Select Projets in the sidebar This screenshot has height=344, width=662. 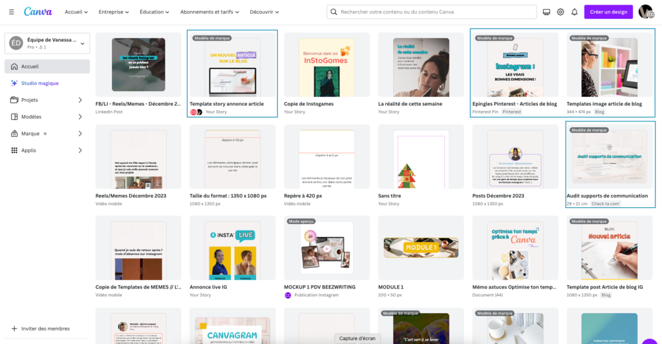(47, 100)
